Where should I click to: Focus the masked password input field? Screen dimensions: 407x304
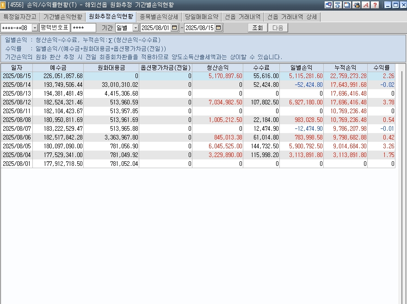(83, 28)
